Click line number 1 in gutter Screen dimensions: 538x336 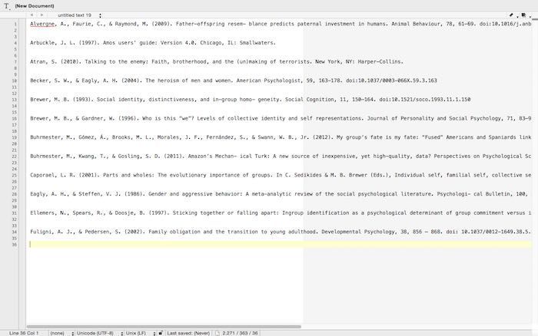pos(15,24)
